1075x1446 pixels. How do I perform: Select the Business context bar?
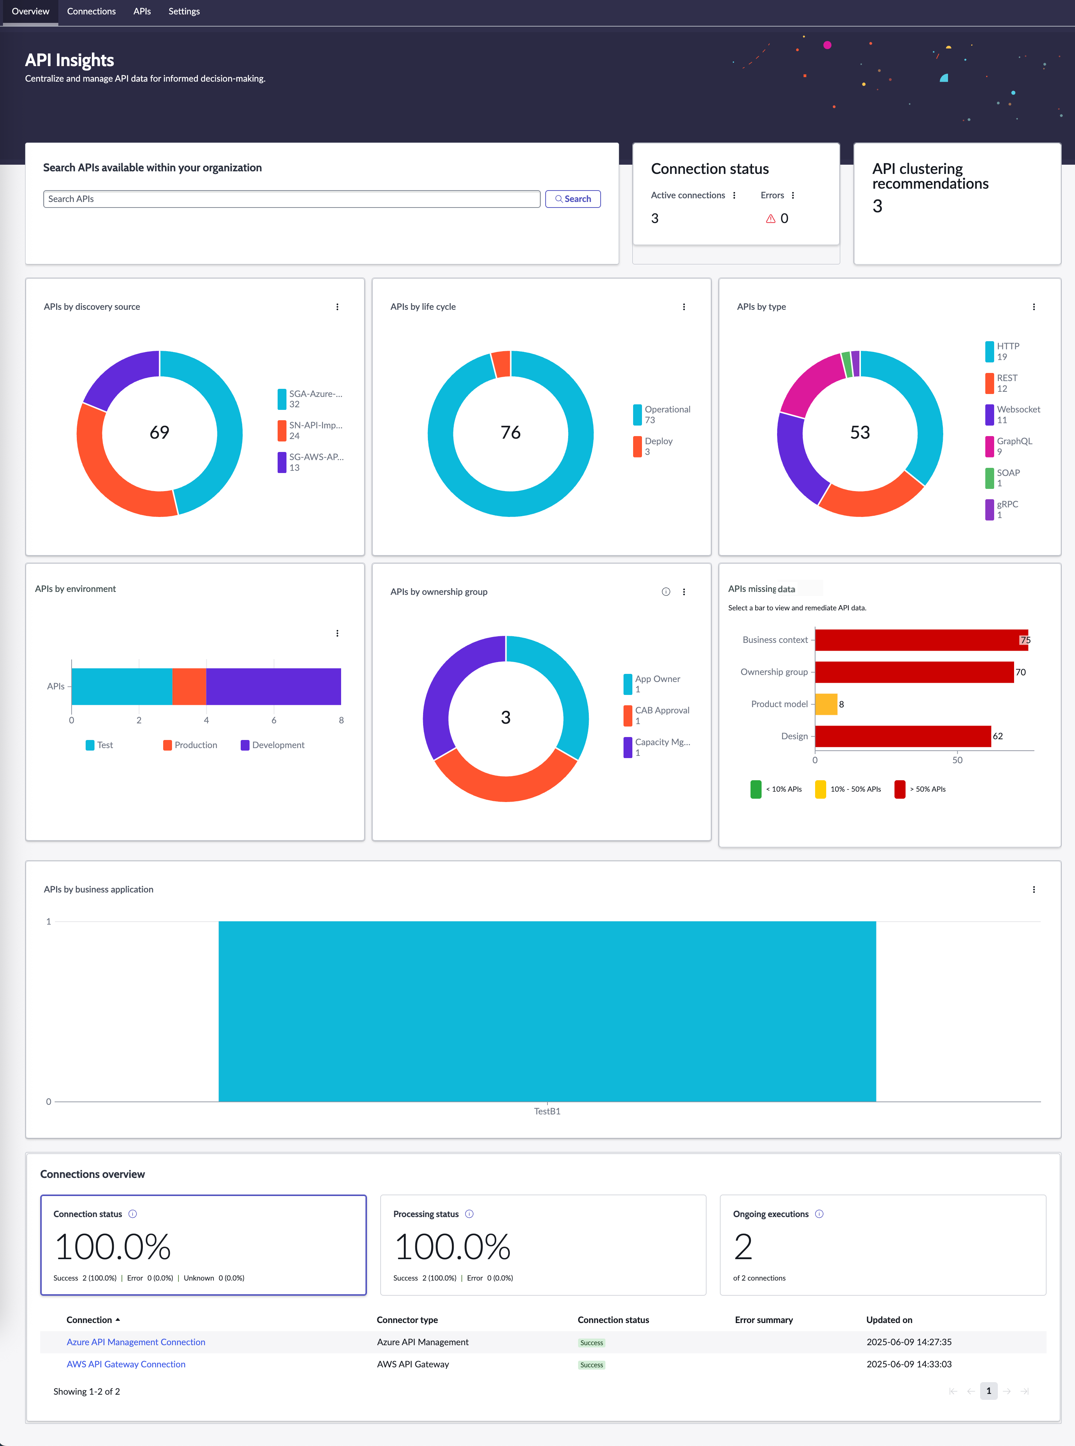click(921, 640)
